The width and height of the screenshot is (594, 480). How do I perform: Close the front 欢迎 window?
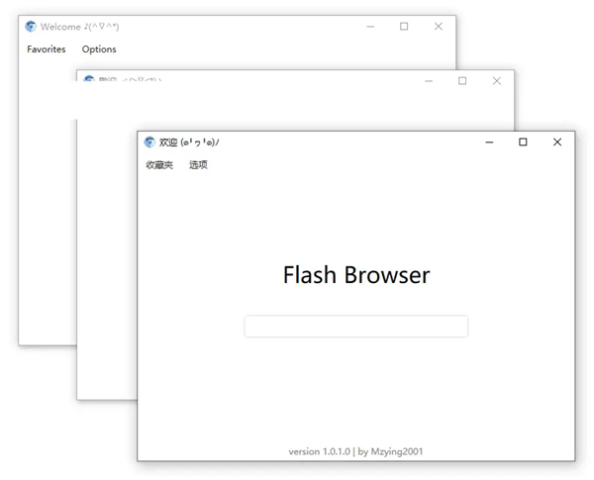click(x=556, y=142)
